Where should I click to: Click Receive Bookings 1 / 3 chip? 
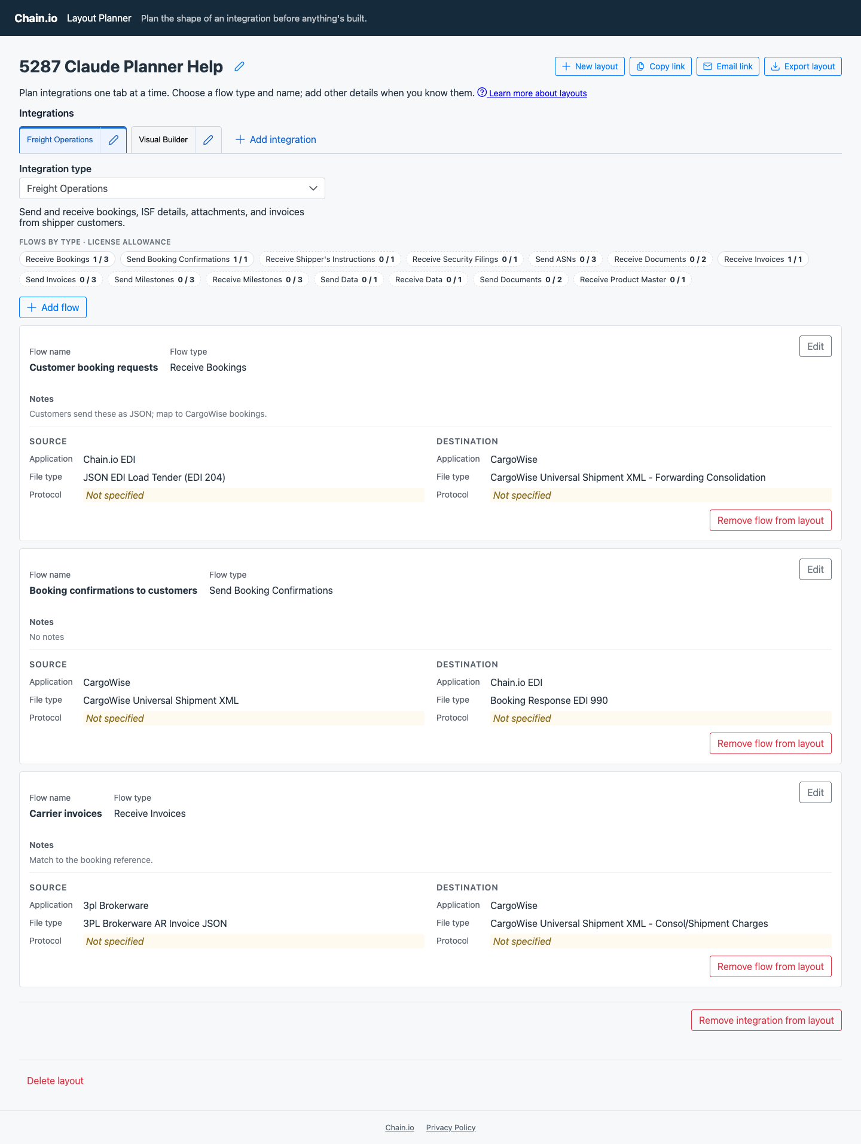(x=67, y=259)
